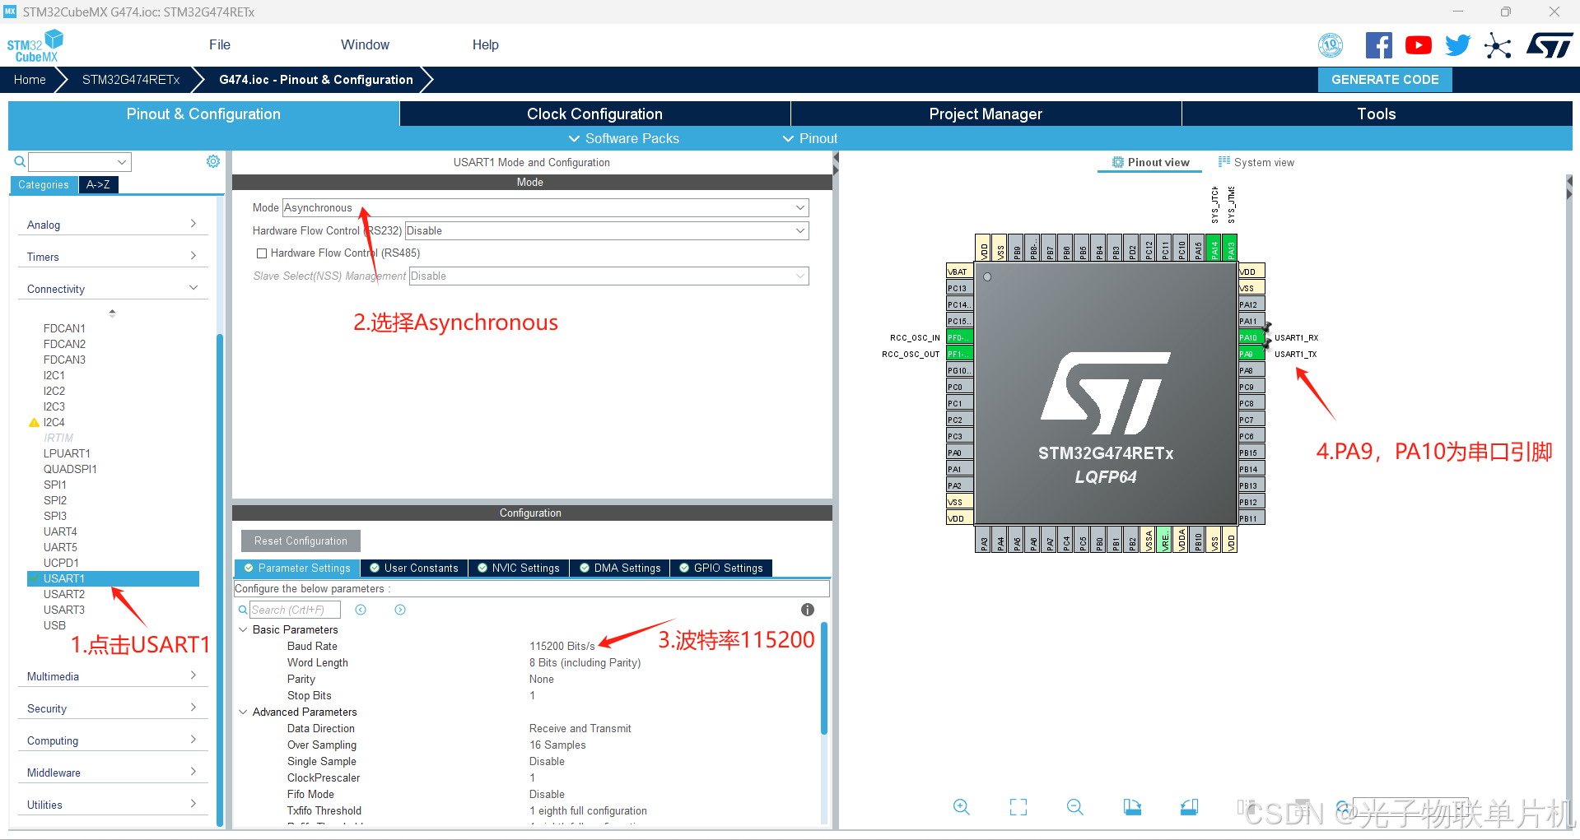Viewport: 1580px width, 840px height.
Task: Click the parameter Search field
Action: (295, 610)
